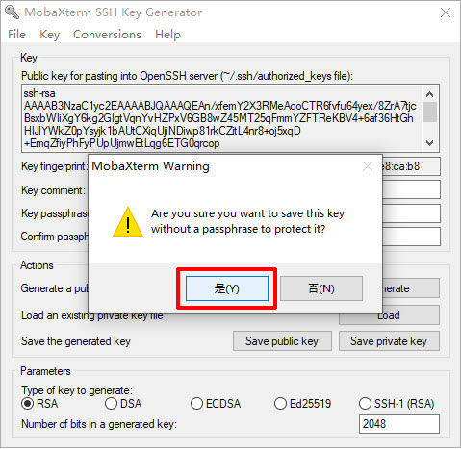Choose the Ed25519 key type
The image size is (461, 449).
click(x=302, y=404)
